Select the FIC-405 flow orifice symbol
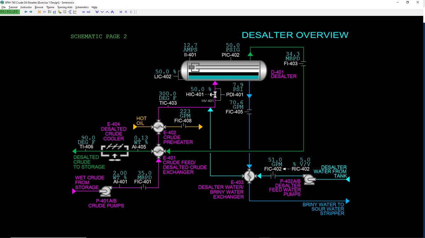The width and height of the screenshot is (425, 238). click(x=249, y=112)
